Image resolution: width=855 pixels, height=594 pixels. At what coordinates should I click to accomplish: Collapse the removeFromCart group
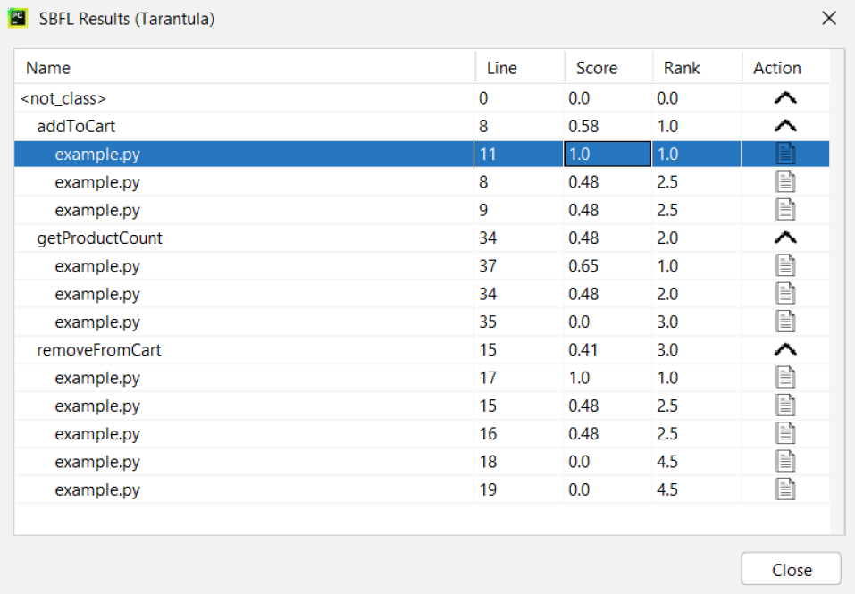785,349
